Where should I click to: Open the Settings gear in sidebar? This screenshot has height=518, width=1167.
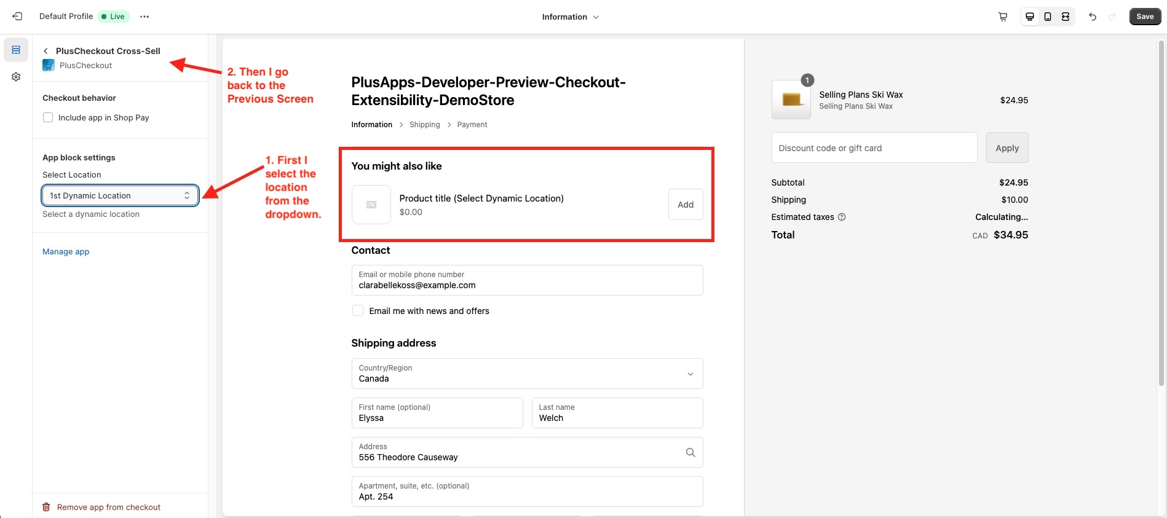[16, 77]
